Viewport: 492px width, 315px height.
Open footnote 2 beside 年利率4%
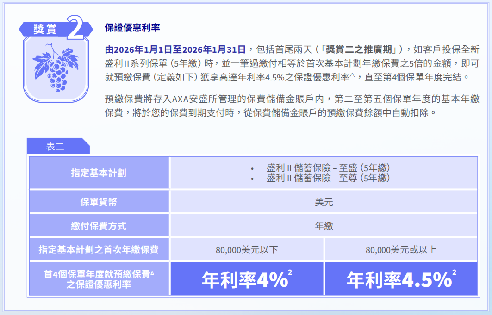[x=290, y=272]
